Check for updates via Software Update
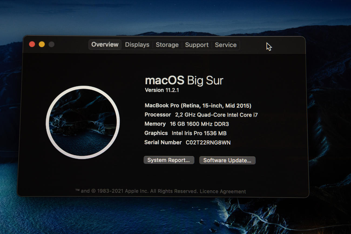This screenshot has height=234, width=351. click(x=227, y=160)
